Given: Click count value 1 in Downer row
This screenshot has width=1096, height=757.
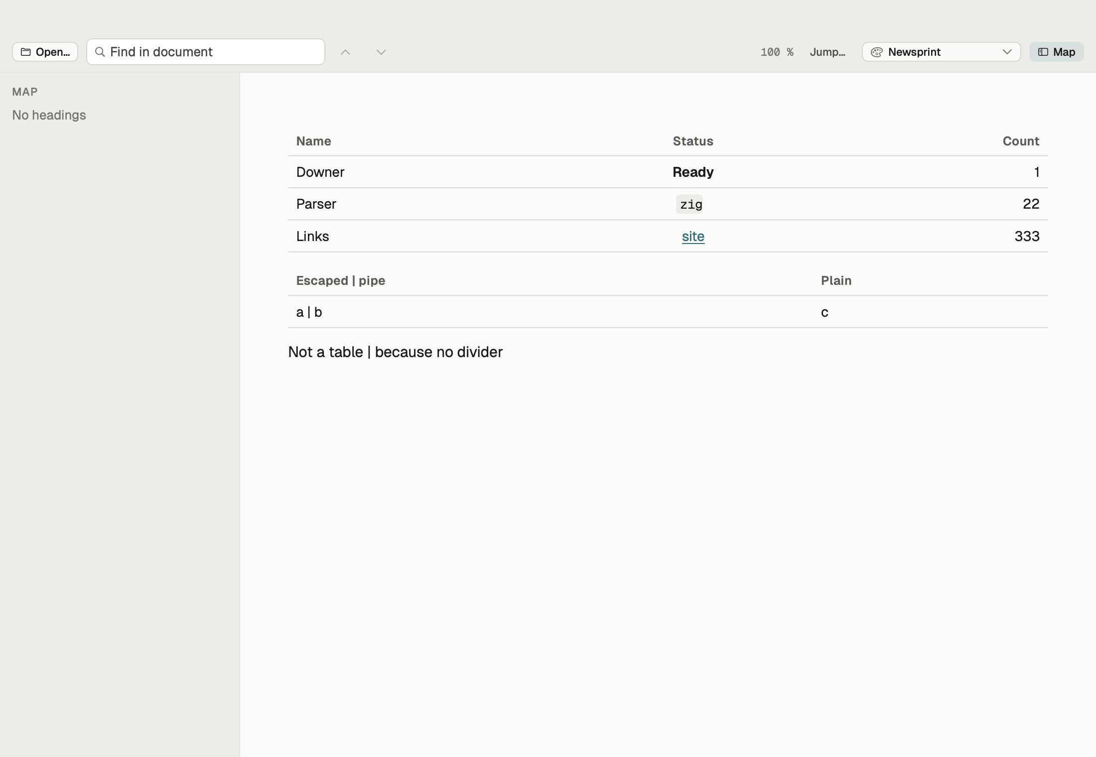Looking at the screenshot, I should (1037, 172).
